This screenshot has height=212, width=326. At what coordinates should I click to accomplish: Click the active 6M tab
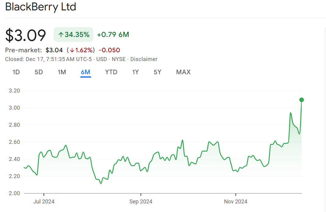(x=85, y=72)
